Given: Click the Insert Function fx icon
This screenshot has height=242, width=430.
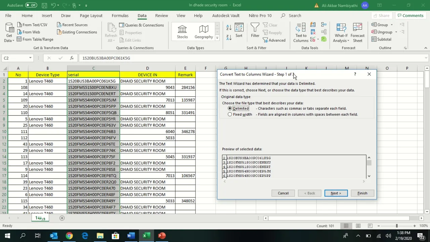Looking at the screenshot, I should pyautogui.click(x=72, y=58).
